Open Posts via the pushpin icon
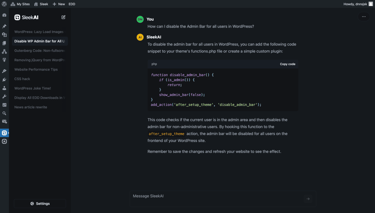Viewport: 375px width, 213px height. [4, 26]
